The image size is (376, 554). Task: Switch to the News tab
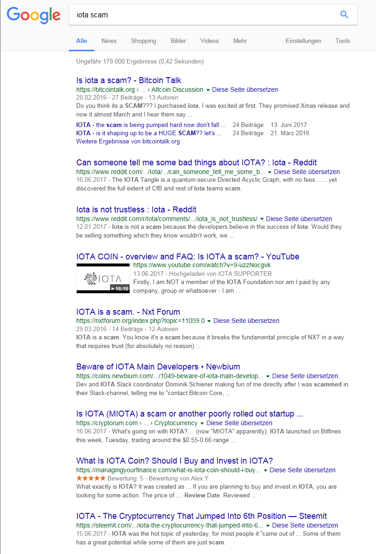click(x=109, y=41)
